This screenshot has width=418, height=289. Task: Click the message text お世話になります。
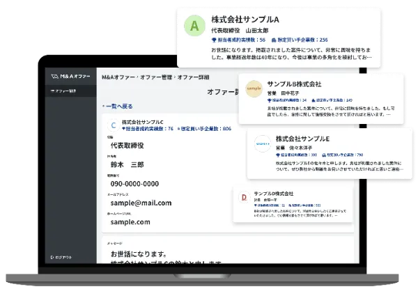[139, 254]
